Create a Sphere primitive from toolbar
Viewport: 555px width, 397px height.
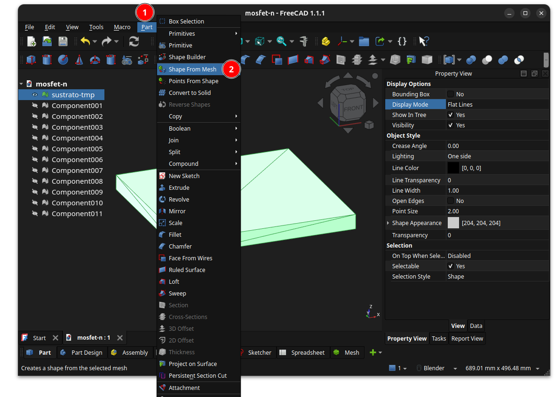coord(63,60)
